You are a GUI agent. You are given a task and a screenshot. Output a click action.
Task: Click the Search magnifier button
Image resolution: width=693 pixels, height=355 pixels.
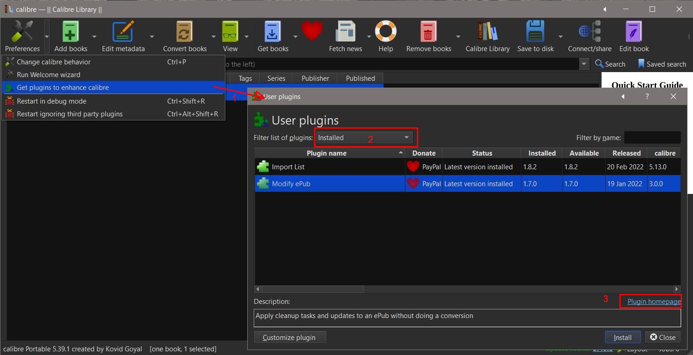(610, 64)
